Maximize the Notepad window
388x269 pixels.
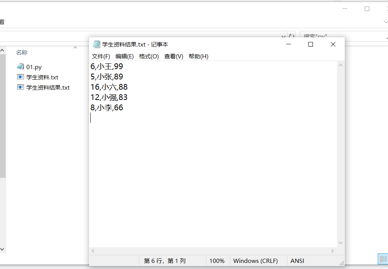tap(311, 44)
